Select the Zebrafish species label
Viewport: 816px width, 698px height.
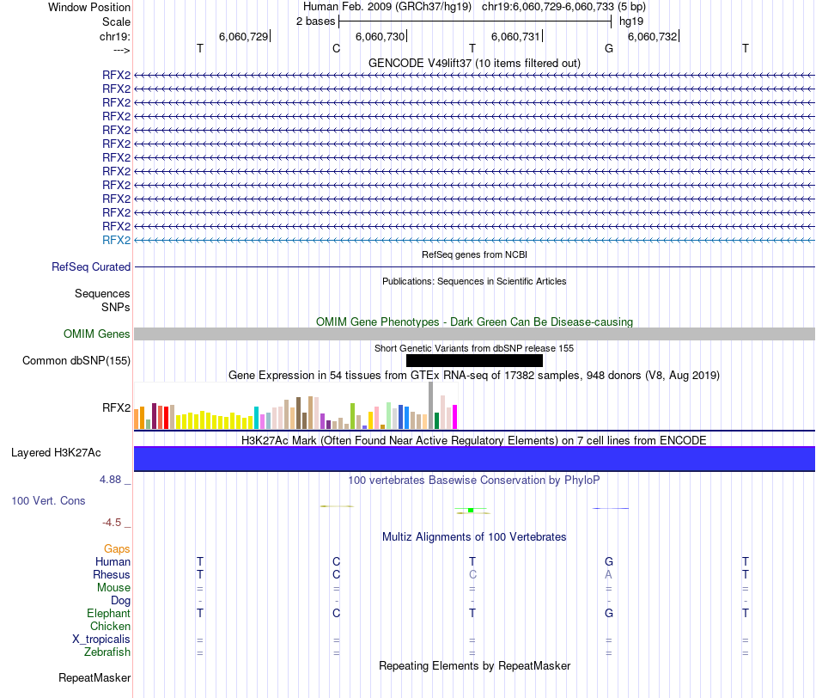(107, 652)
